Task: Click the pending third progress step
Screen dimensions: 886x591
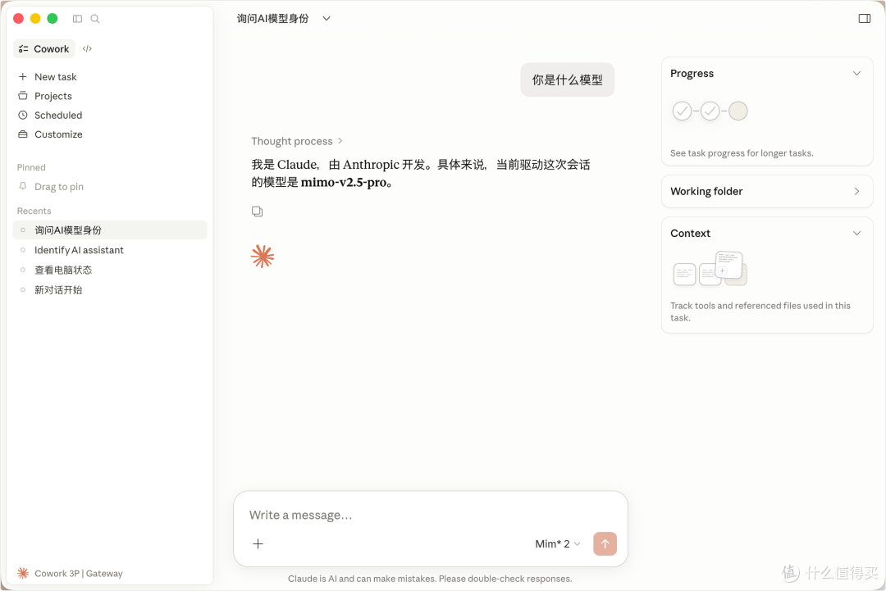Action: click(738, 111)
